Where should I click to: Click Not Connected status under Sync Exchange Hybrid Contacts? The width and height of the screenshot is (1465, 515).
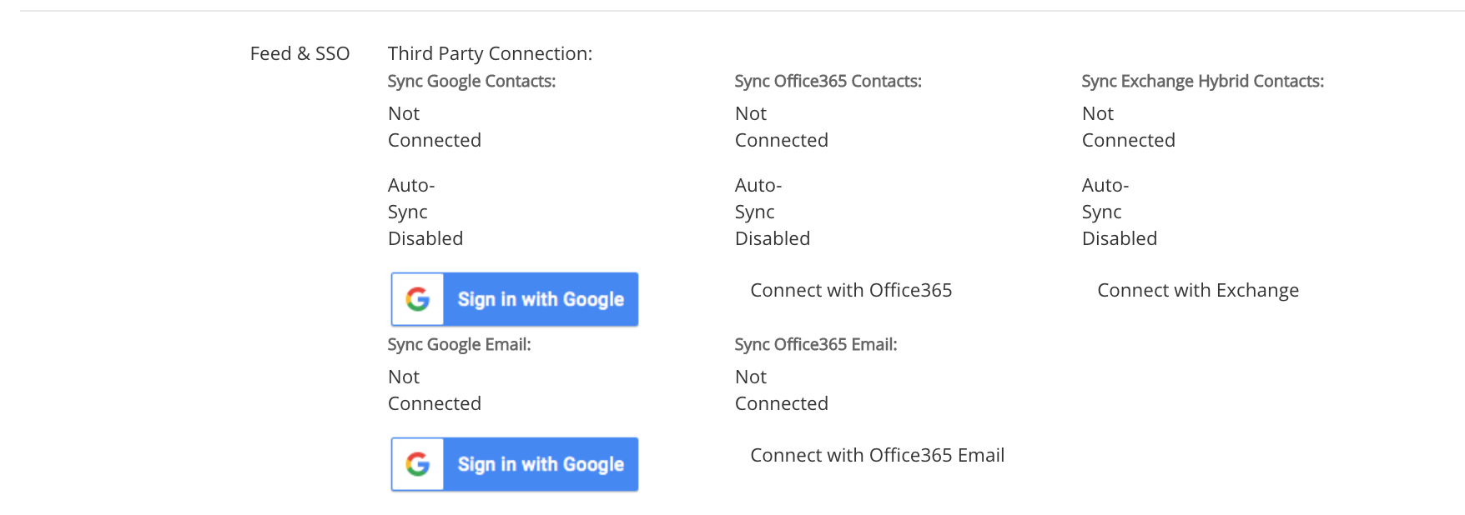pyautogui.click(x=1129, y=127)
